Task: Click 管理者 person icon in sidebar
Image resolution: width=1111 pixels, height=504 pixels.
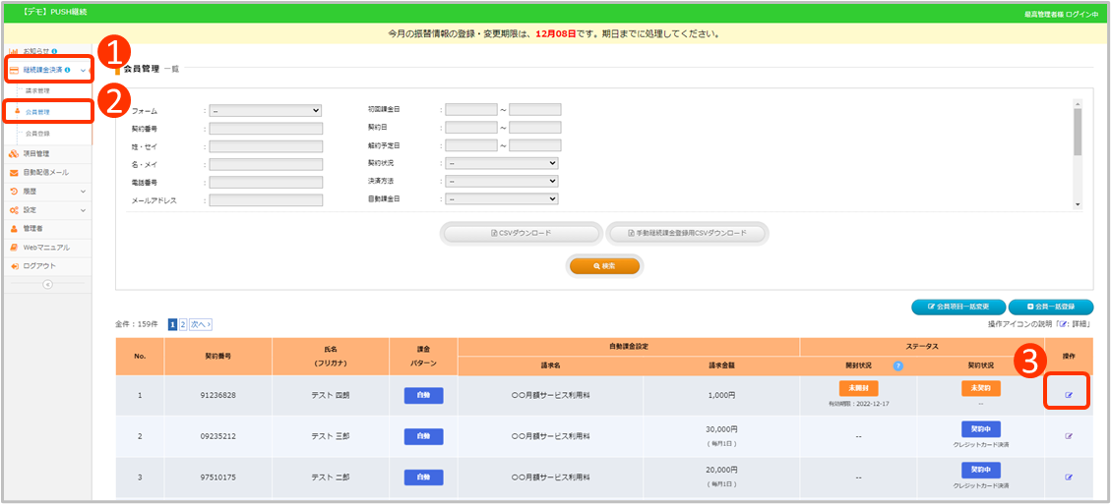Action: [14, 229]
